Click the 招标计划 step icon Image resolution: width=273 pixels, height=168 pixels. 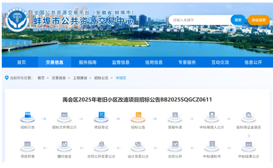click(x=27, y=117)
